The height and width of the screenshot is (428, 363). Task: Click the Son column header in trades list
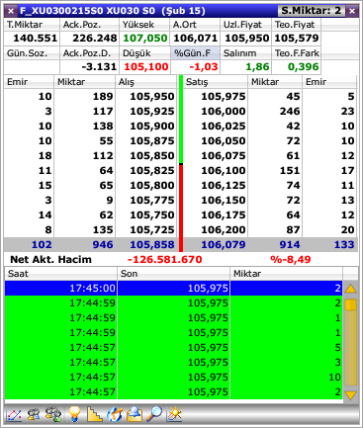(x=173, y=274)
